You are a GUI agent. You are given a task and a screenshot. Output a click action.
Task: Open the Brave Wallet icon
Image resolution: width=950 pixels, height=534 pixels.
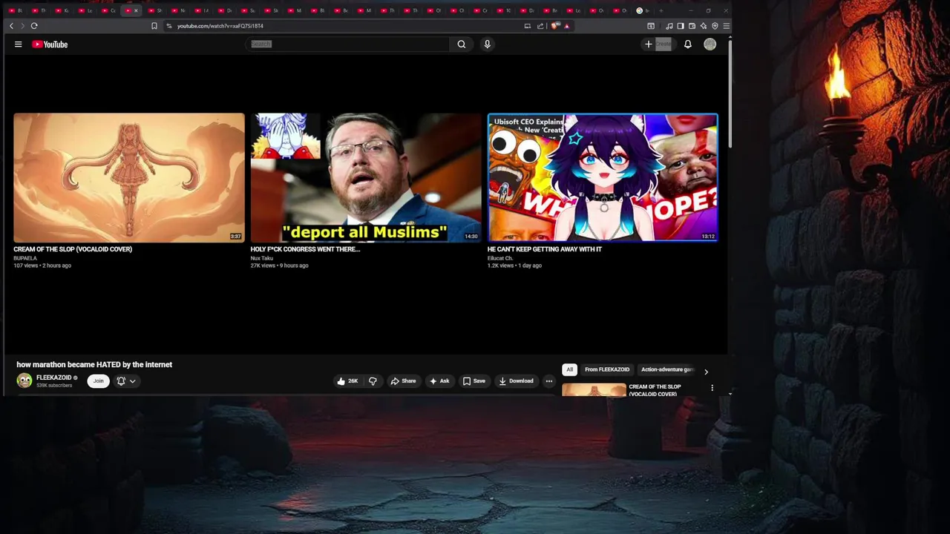click(692, 26)
